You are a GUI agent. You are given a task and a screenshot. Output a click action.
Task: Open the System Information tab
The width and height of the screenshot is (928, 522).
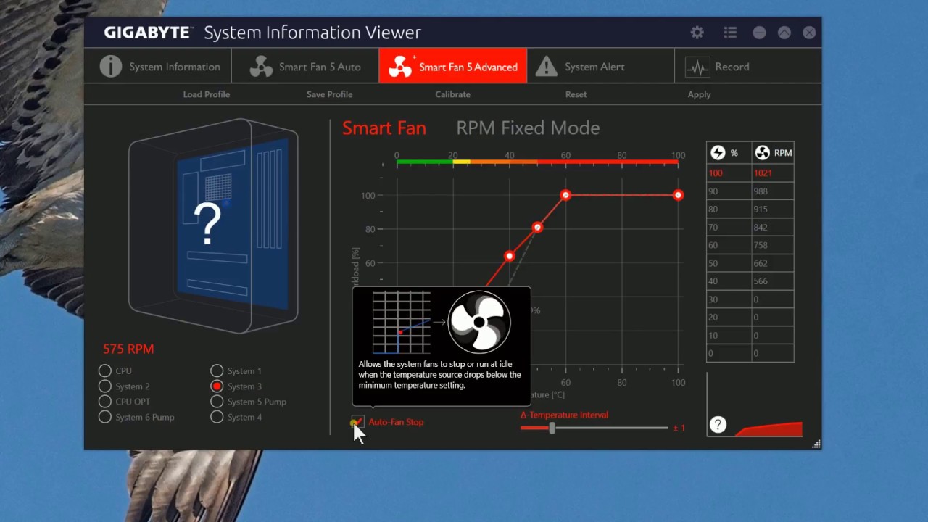pos(159,67)
